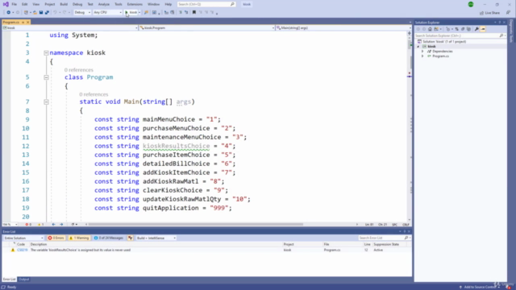Click the Live Share button
Viewport: 516px width, 290px height.
pyautogui.click(x=489, y=13)
